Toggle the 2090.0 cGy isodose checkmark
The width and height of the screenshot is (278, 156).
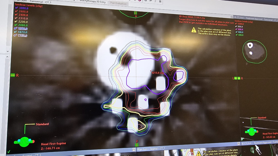pos(16,25)
